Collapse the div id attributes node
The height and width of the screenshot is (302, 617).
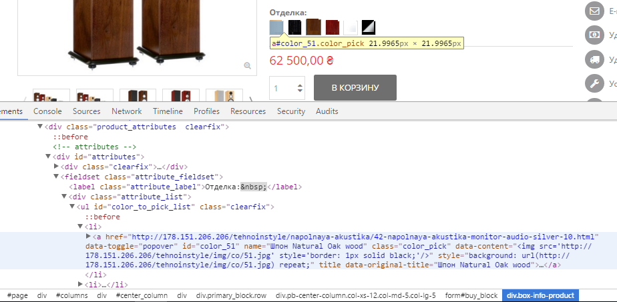[48, 157]
